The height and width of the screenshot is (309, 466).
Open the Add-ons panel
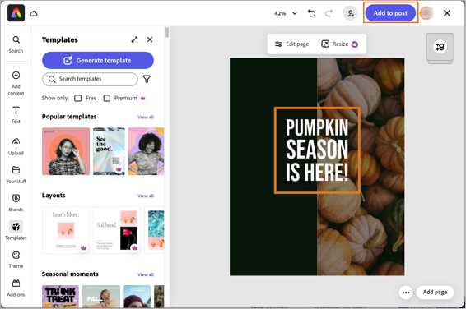16,288
